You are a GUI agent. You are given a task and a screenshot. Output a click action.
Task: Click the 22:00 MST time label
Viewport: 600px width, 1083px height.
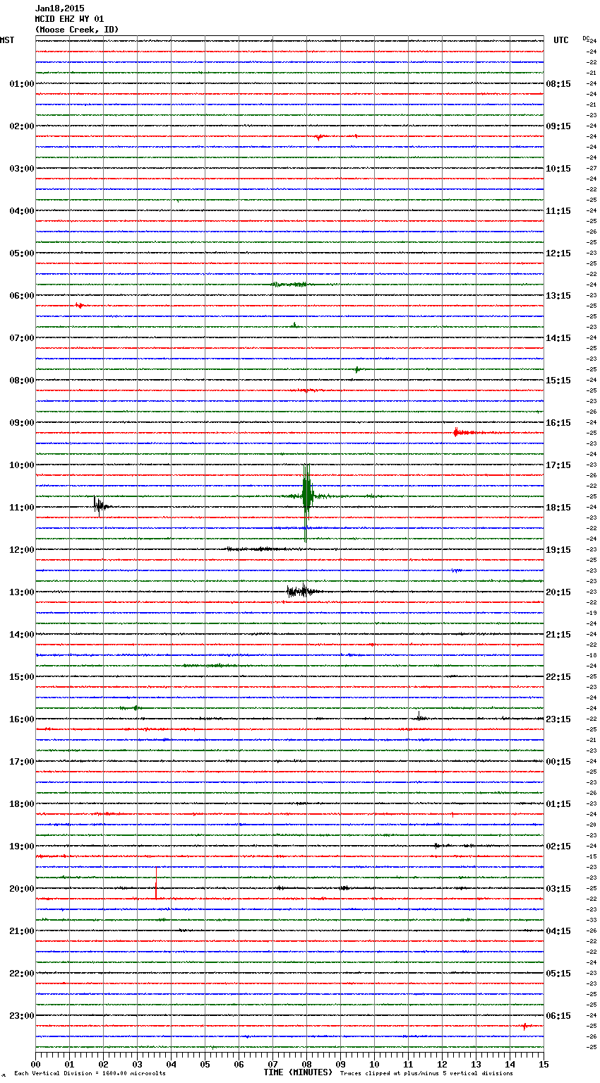(x=21, y=974)
